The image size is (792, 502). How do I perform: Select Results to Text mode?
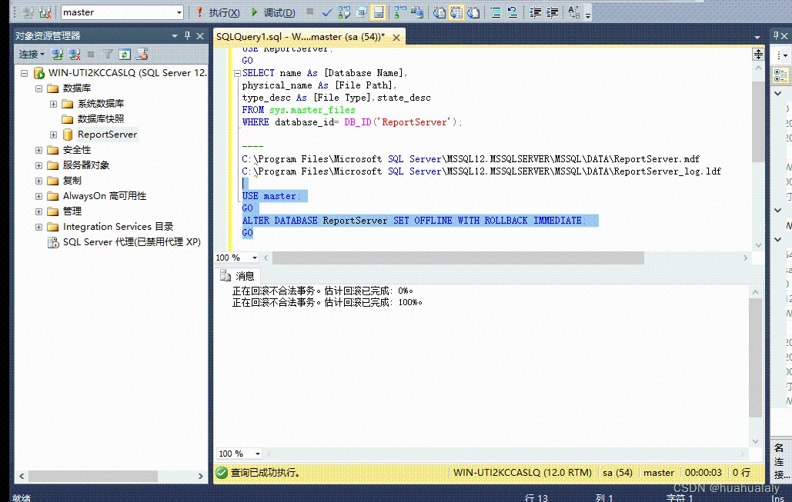[439, 12]
